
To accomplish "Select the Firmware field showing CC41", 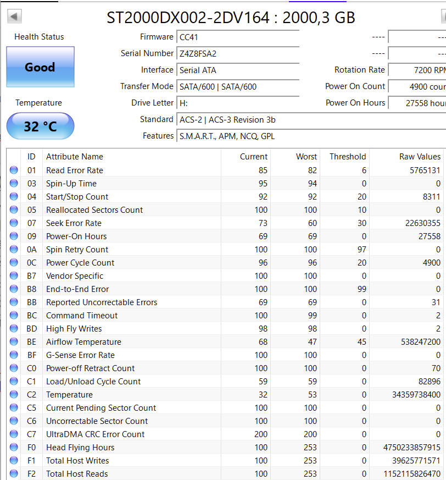I will [x=238, y=37].
